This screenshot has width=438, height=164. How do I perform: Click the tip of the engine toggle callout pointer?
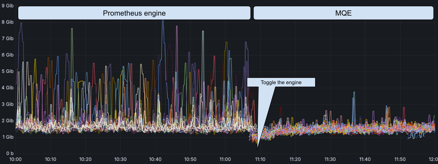click(258, 148)
